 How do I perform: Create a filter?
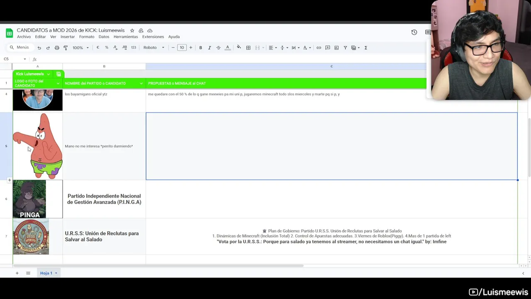click(x=345, y=48)
